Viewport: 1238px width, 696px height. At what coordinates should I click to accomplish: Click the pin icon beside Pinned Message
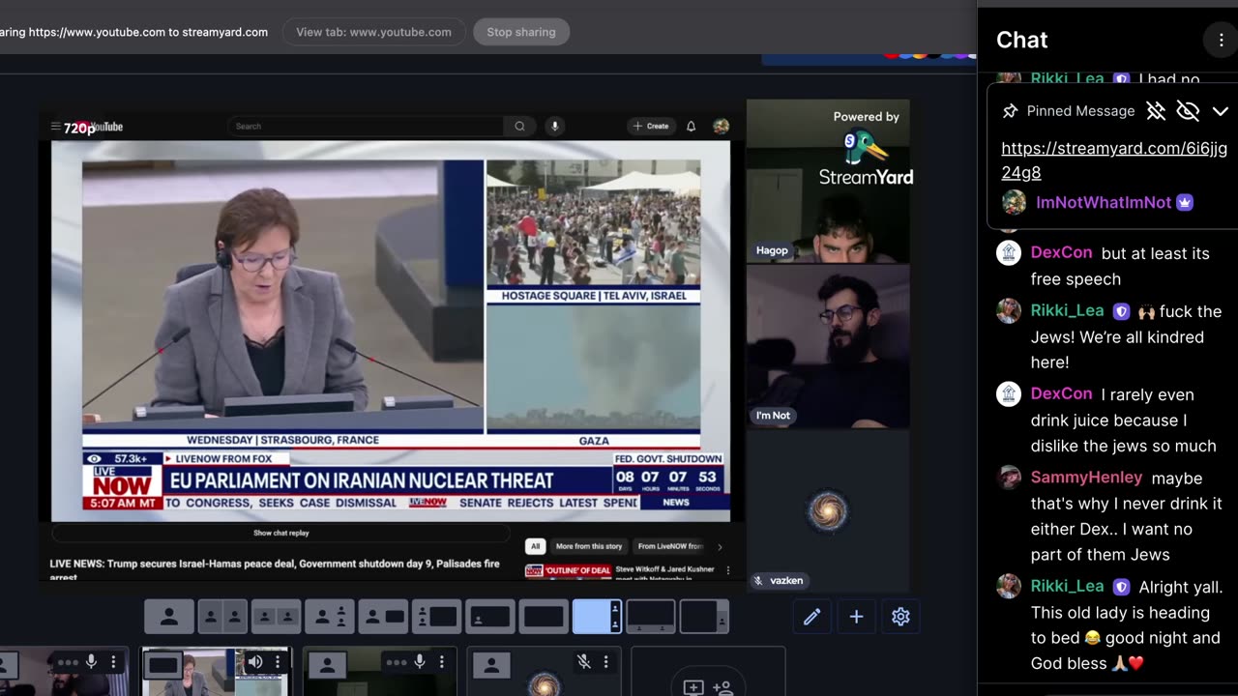tap(1010, 111)
